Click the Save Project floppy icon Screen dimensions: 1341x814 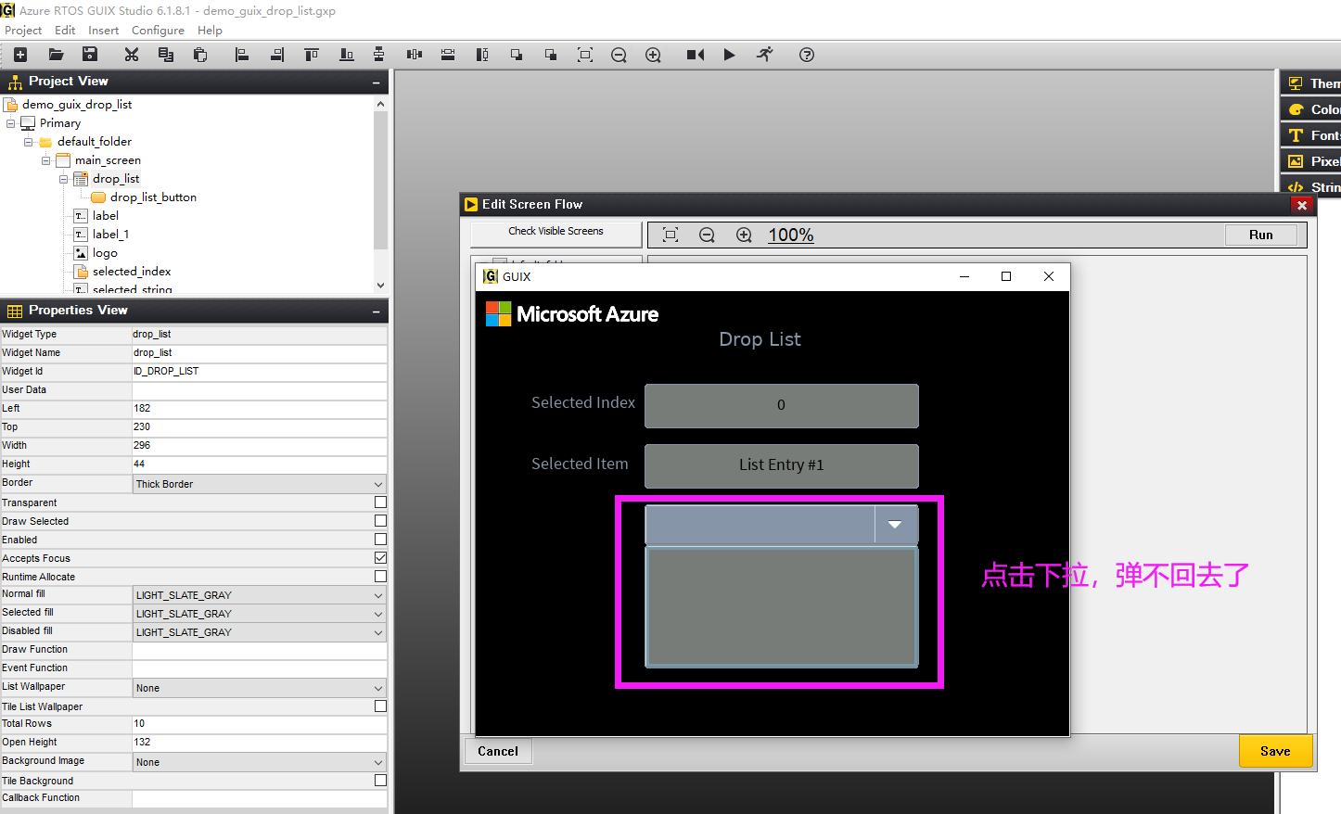click(x=90, y=55)
